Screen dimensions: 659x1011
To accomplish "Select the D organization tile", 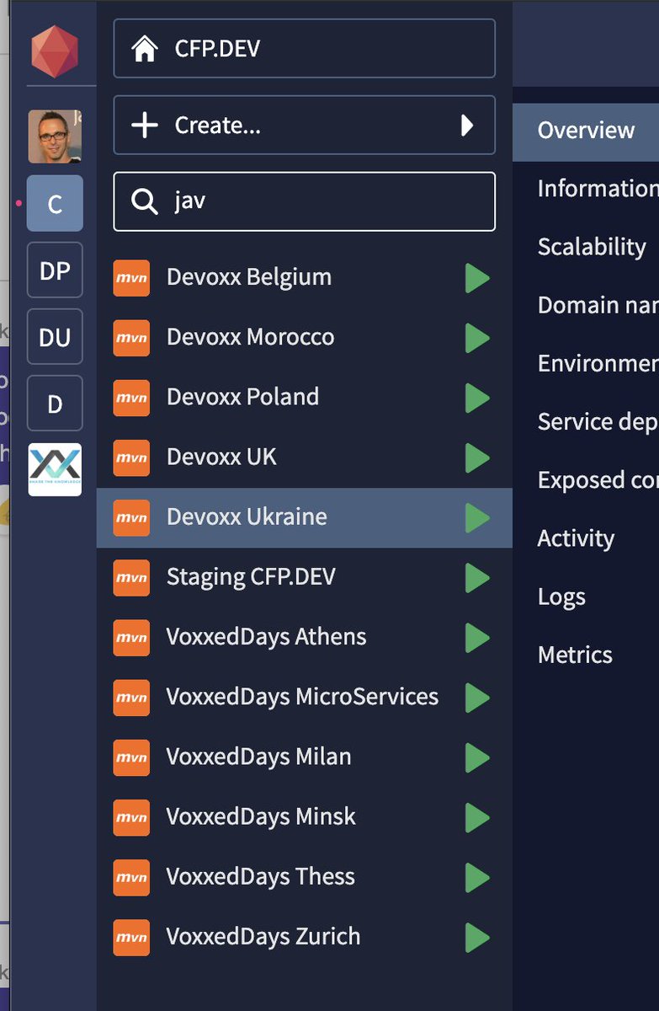I will tap(55, 404).
